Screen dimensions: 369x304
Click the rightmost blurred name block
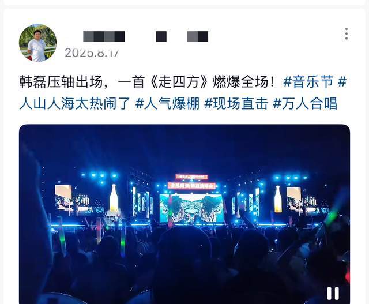pos(198,36)
